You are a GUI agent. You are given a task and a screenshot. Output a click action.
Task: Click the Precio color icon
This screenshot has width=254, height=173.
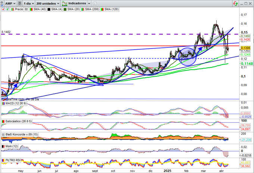pos(12,9)
